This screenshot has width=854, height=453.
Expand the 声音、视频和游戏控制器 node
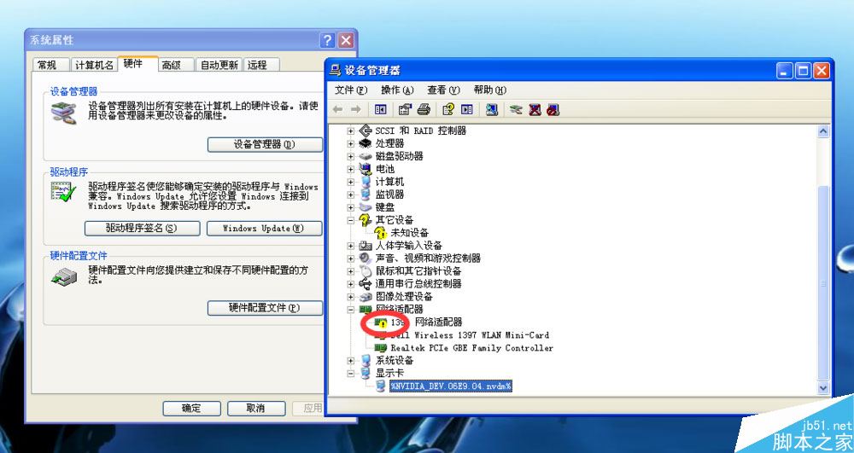coord(351,258)
